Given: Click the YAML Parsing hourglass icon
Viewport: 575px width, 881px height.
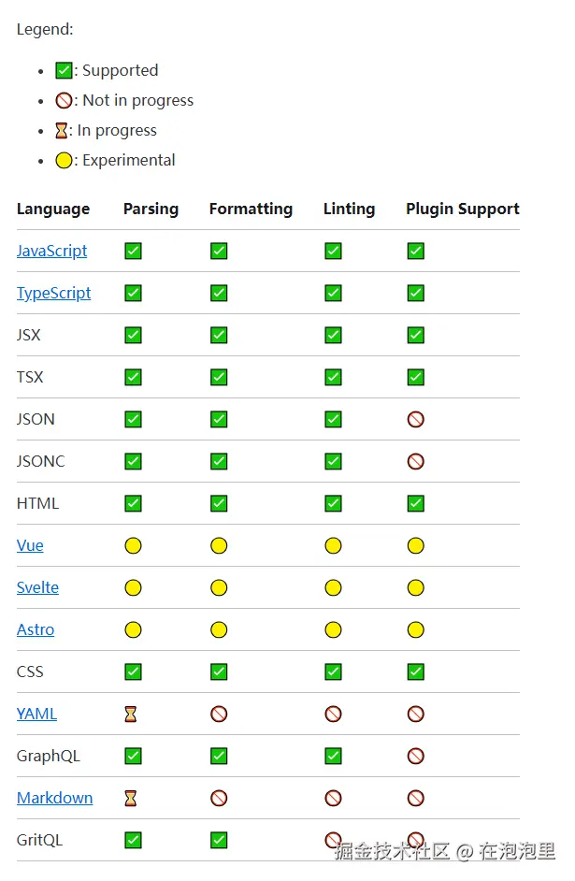Looking at the screenshot, I should click(131, 714).
